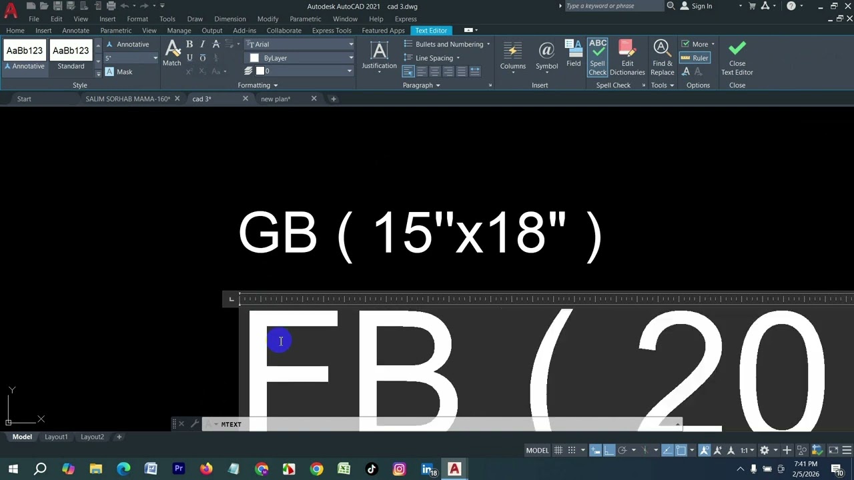Select the Standard text style thumbnail
Screen dimensions: 854x480
tap(71, 56)
